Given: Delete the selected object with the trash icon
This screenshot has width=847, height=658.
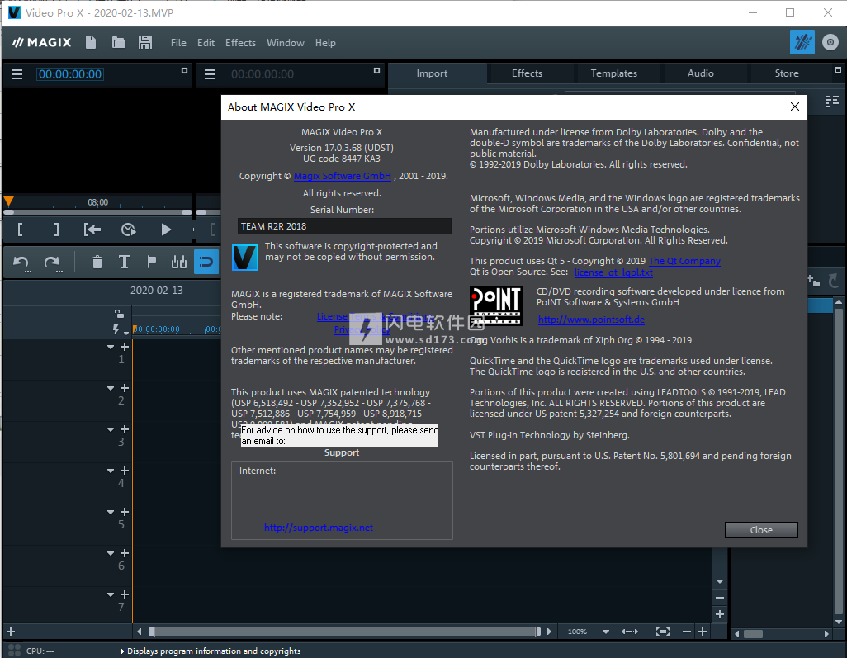Looking at the screenshot, I should click(97, 262).
